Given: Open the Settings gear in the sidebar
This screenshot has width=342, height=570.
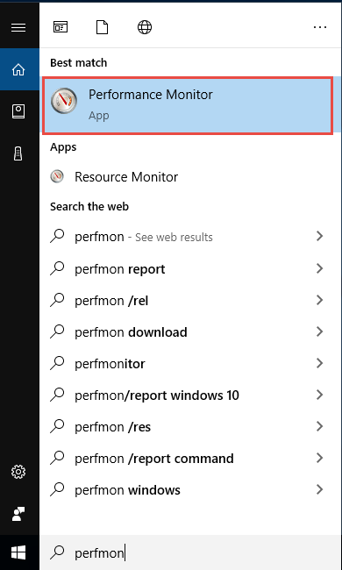Looking at the screenshot, I should 18,472.
